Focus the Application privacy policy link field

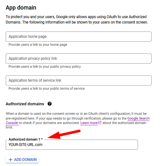pos(79,59)
